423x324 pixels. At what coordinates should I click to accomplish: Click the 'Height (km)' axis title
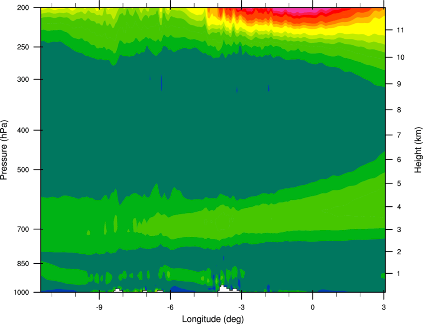click(x=418, y=150)
